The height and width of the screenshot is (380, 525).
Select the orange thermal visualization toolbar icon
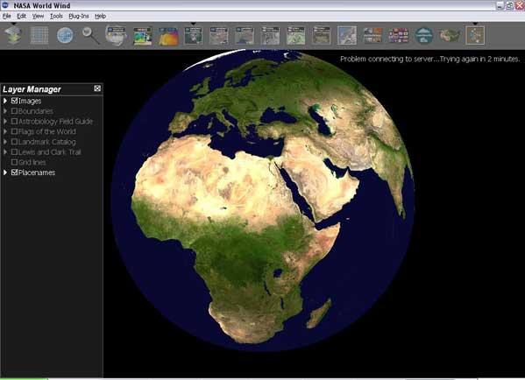click(168, 35)
